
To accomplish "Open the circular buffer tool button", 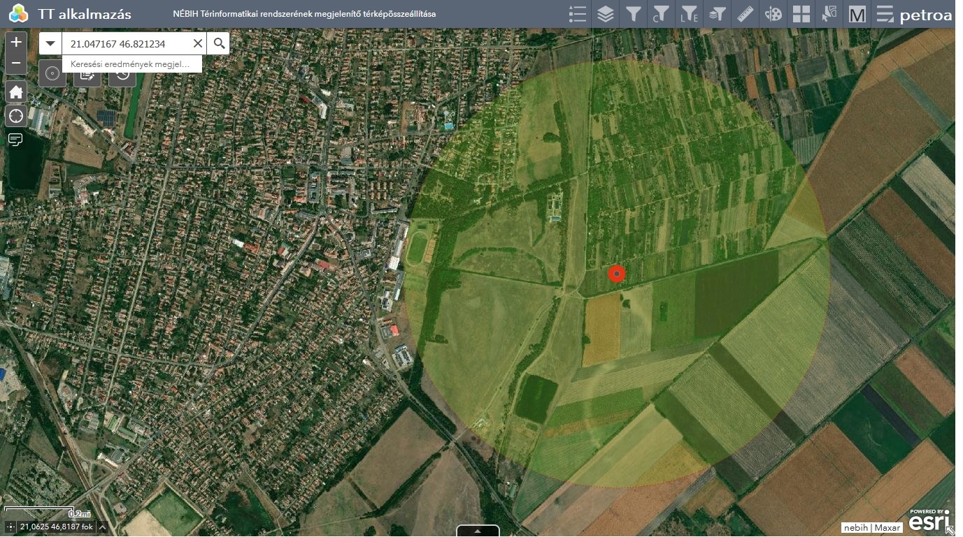I will click(x=52, y=74).
